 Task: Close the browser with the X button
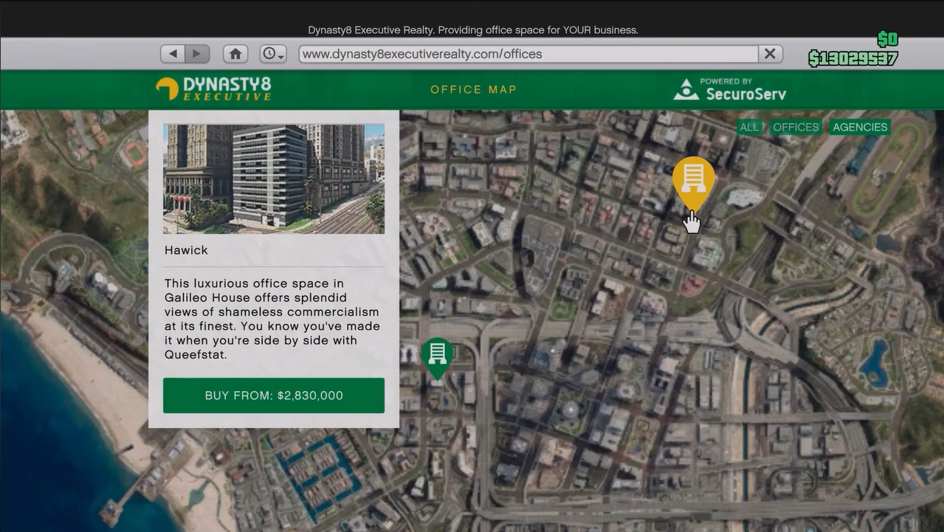770,54
